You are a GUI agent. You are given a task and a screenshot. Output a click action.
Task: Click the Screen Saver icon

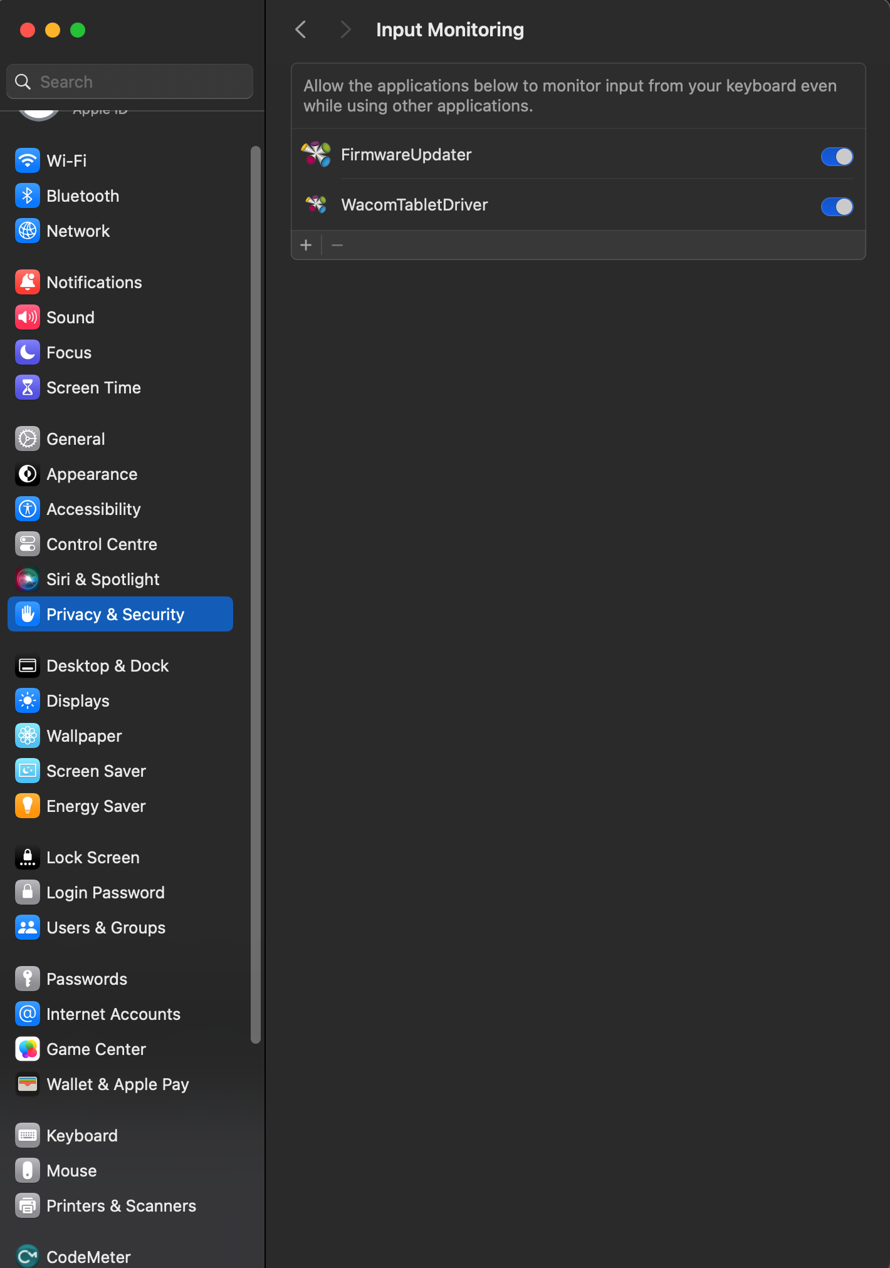28,771
